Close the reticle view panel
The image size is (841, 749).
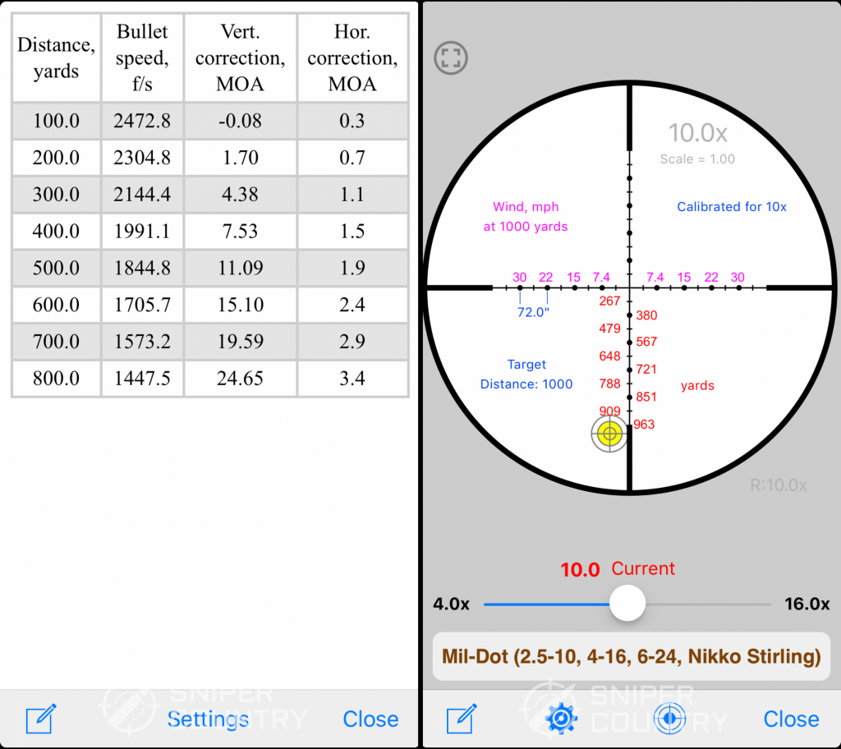(x=791, y=719)
